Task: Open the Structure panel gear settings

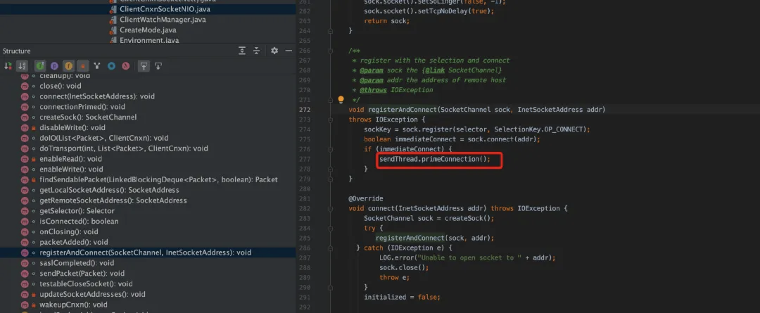Action: coord(274,51)
